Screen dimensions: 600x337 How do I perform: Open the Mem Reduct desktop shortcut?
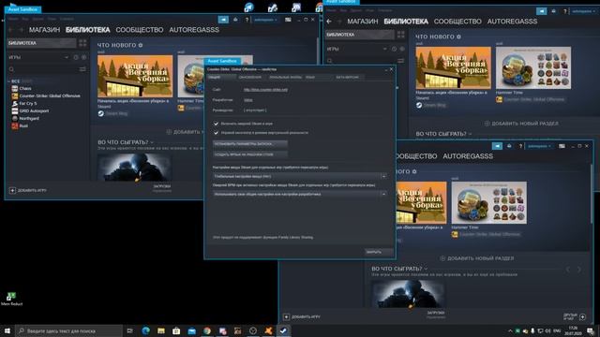[11, 299]
